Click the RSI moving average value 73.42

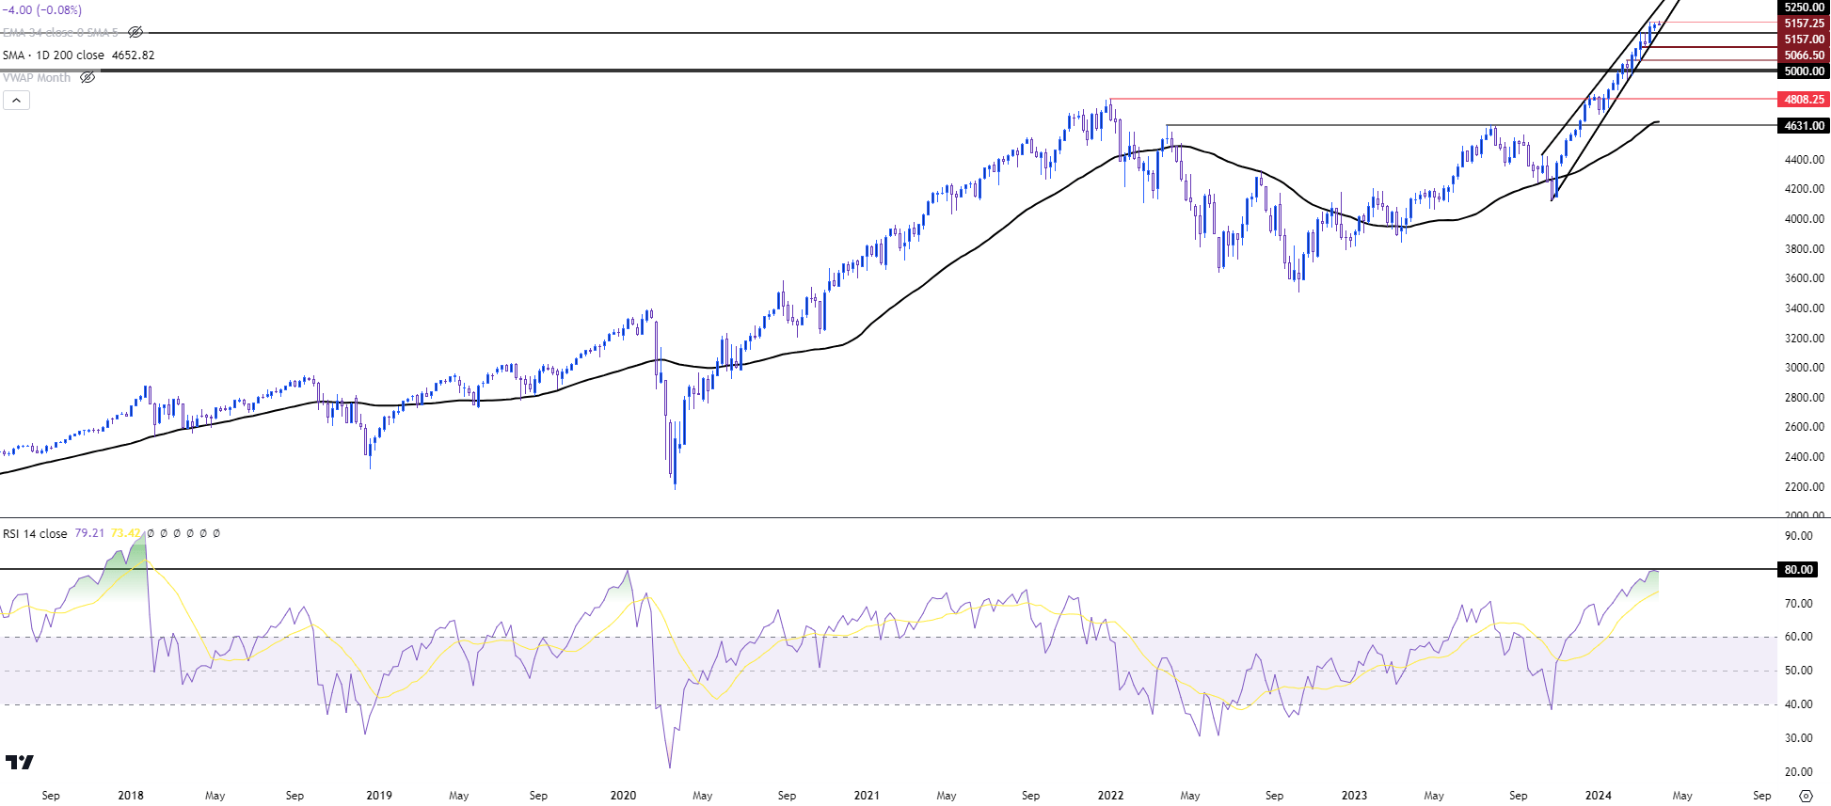pyautogui.click(x=126, y=533)
